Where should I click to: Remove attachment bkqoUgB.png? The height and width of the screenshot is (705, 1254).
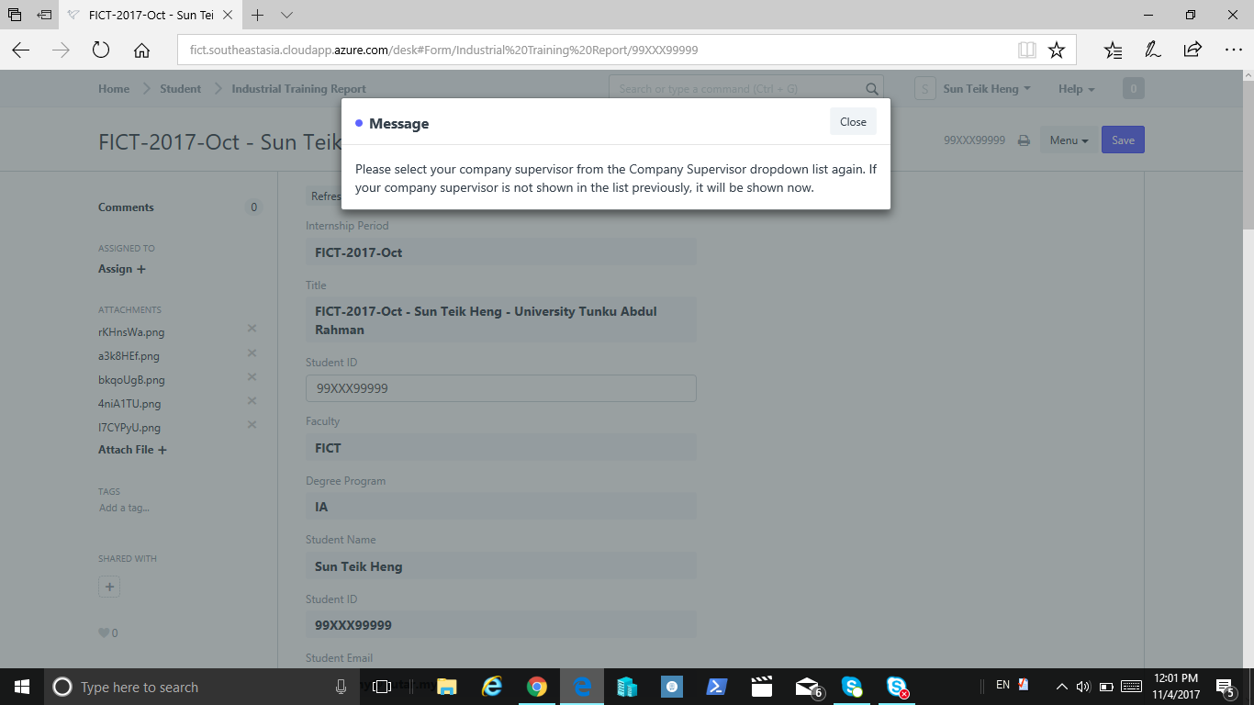[252, 376]
